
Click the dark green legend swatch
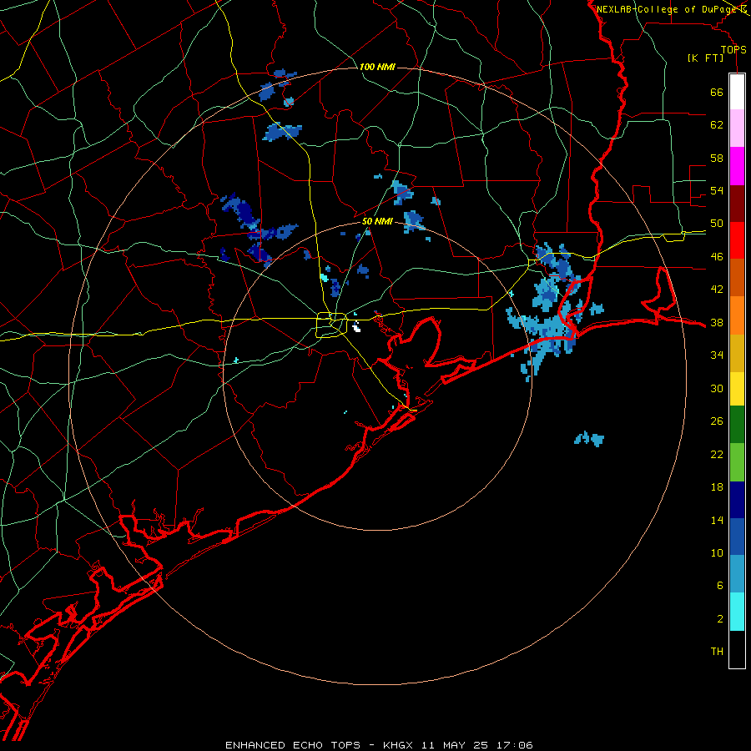point(737,425)
